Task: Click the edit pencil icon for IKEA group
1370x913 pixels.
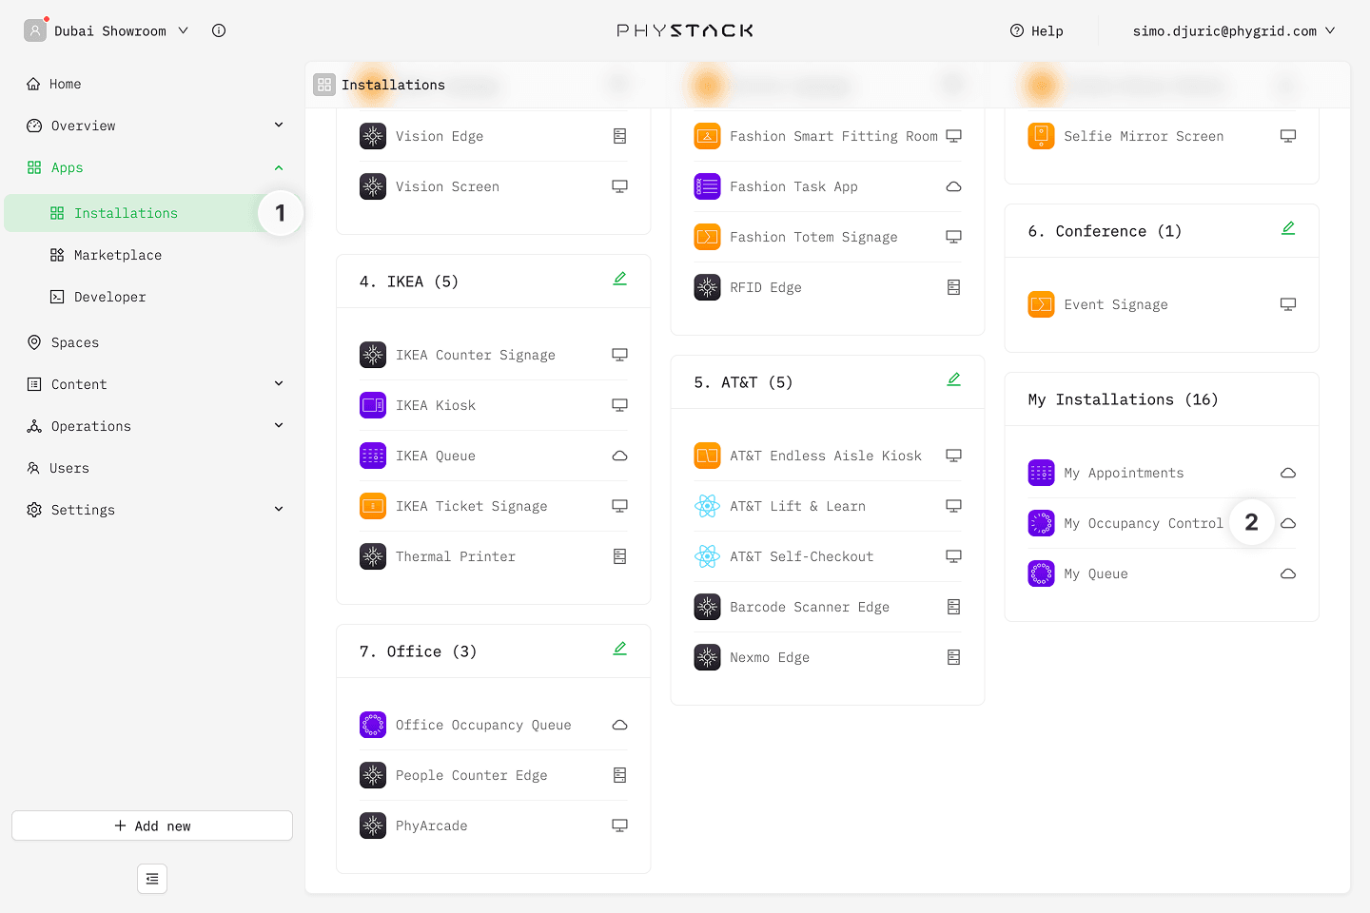Action: point(619,279)
